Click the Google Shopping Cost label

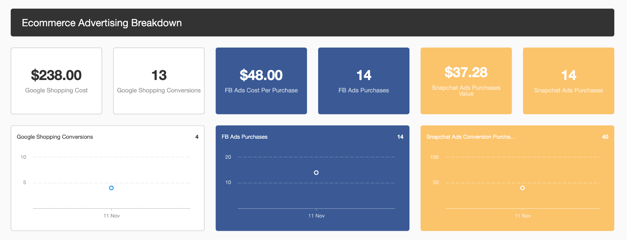[56, 90]
